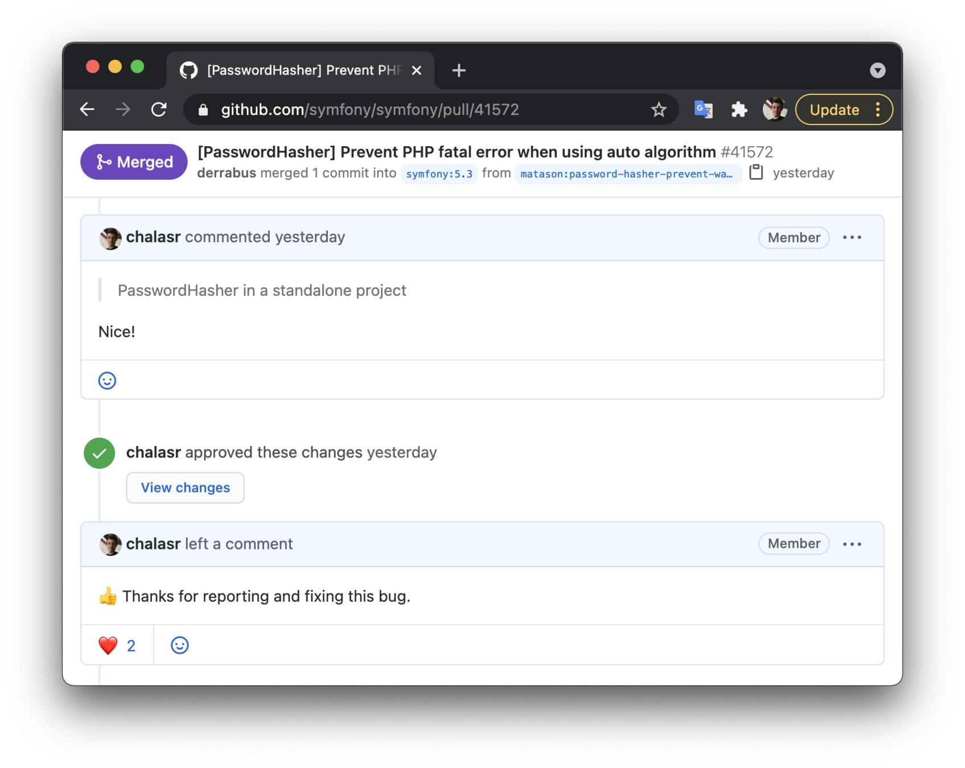Viewport: 965px width, 768px height.
Task: Click the pull request title text
Action: (x=457, y=152)
